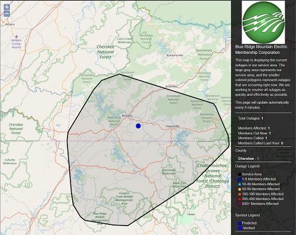The height and width of the screenshot is (235, 296).
Task: Click the Murphy town label on map
Action: [x=127, y=115]
